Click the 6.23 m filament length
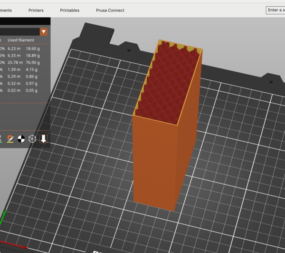This screenshot has width=285, height=253. point(14,49)
